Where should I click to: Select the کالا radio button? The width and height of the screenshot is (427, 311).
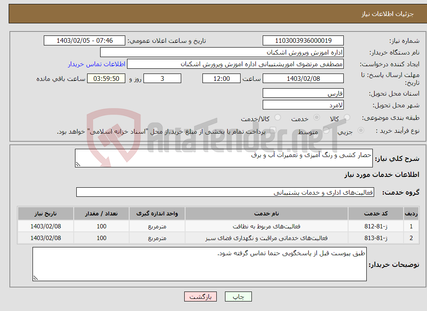[347, 117]
